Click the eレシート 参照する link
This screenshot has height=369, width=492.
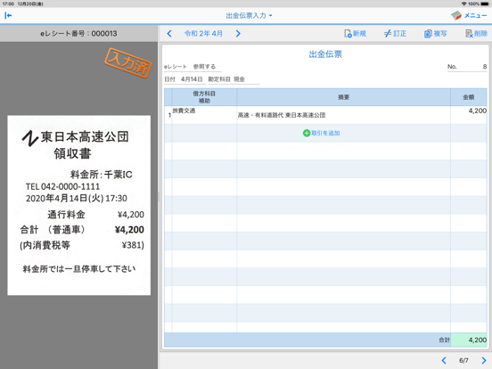[x=193, y=67]
